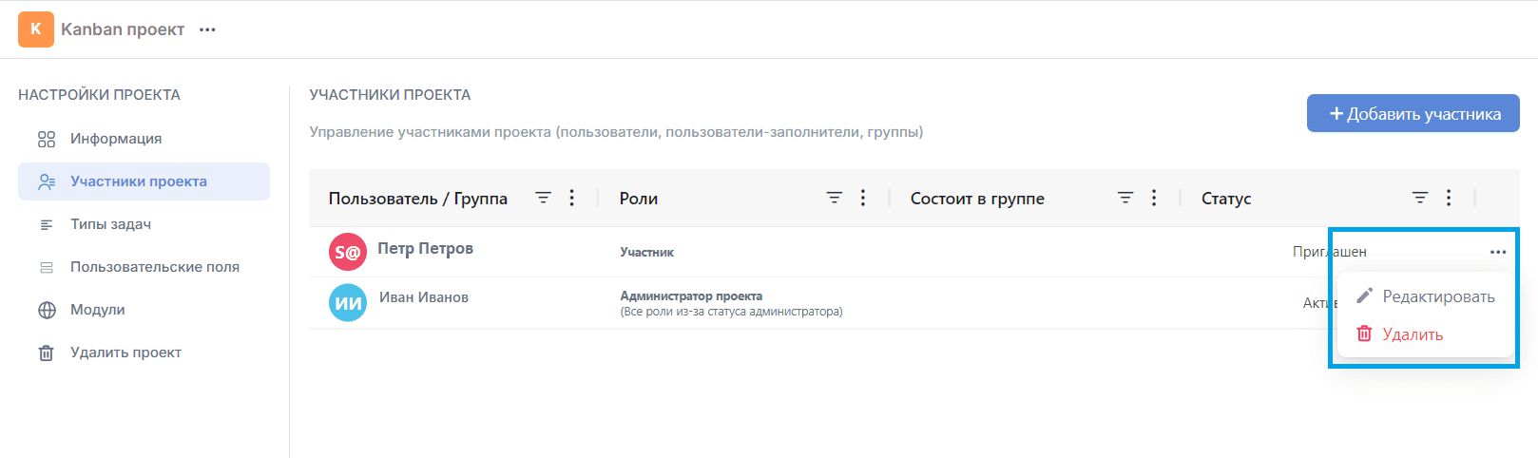
Task: Choose Редактировать in the context menu
Action: pyautogui.click(x=1425, y=296)
